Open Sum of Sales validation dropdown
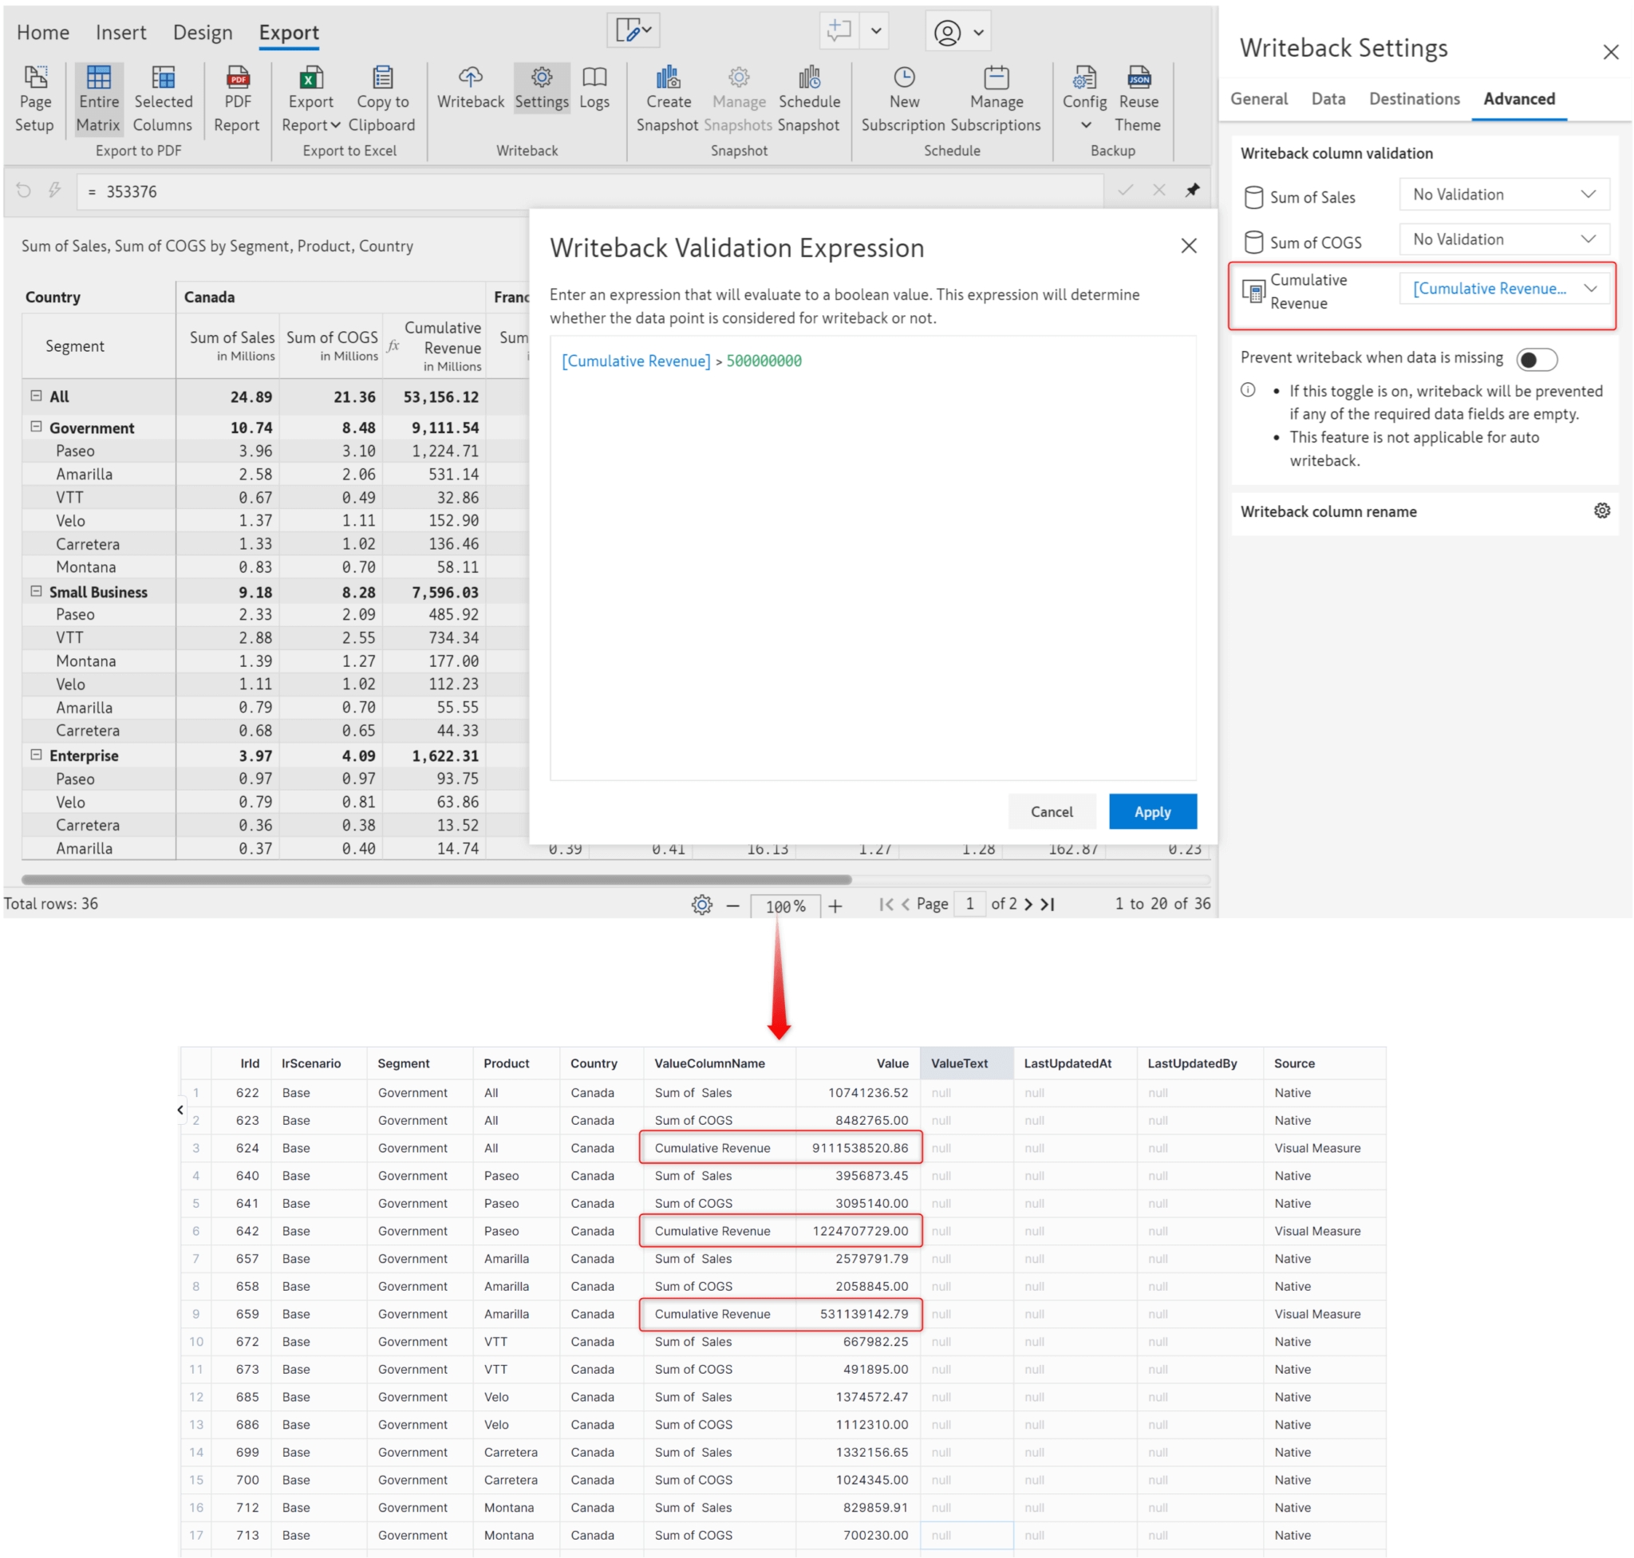The height and width of the screenshot is (1558, 1634). (x=1504, y=195)
